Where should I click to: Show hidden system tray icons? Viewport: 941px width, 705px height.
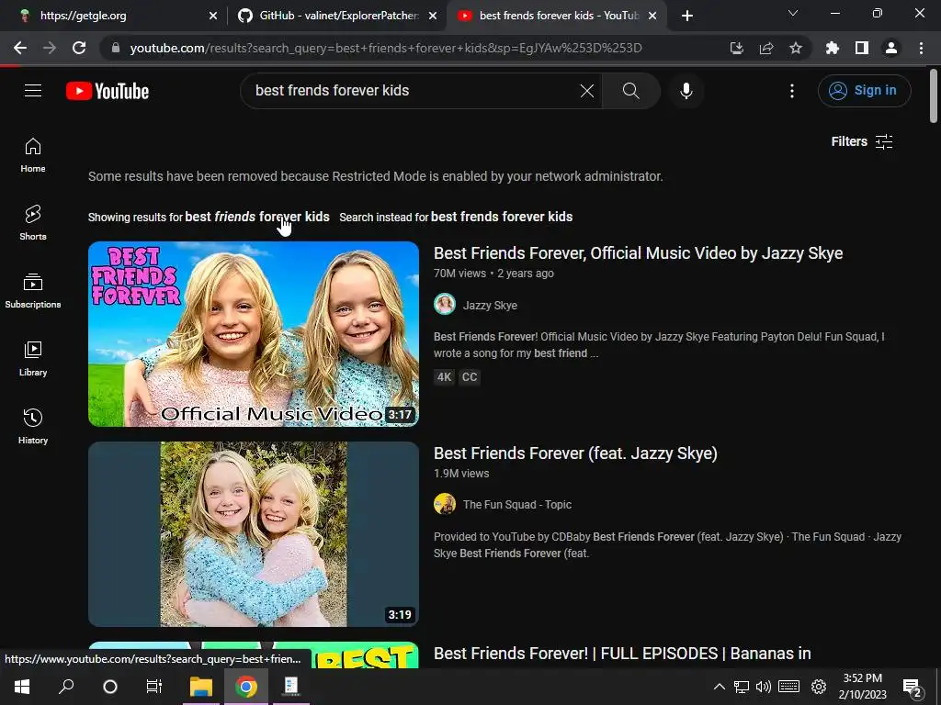pos(719,687)
